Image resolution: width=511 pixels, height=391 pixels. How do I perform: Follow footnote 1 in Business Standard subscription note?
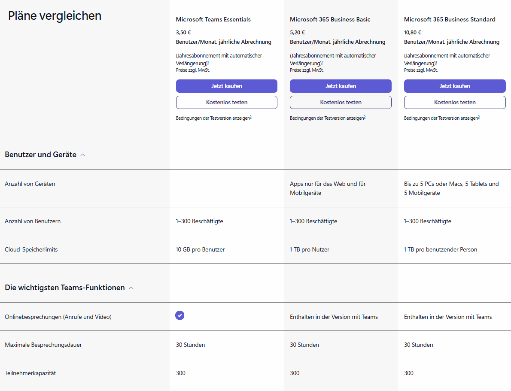[x=436, y=63]
